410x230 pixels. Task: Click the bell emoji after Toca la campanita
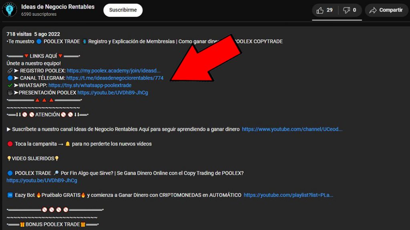coord(68,144)
